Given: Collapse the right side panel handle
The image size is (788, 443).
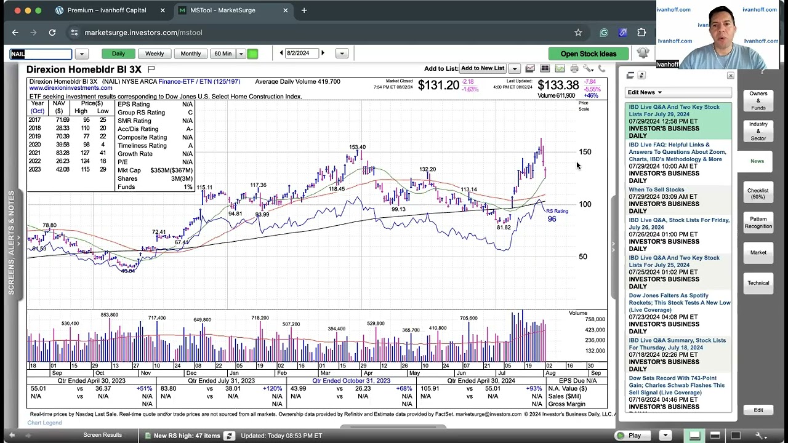Looking at the screenshot, I should (x=613, y=246).
